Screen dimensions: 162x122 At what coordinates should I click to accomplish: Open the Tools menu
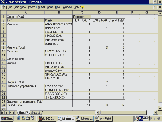tap(50, 7)
